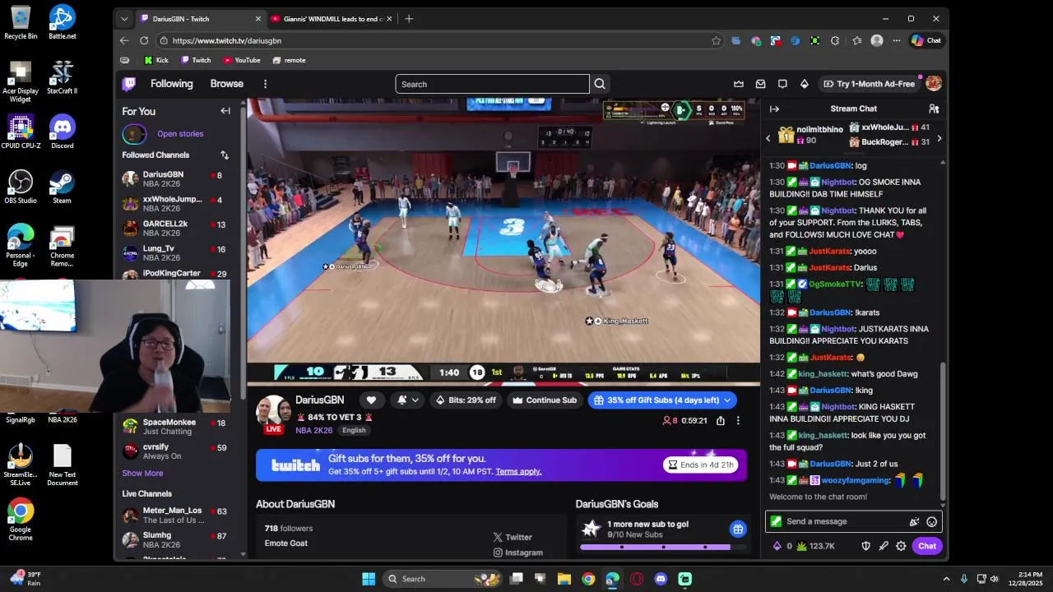Click the Twitch search input field
Viewport: 1053px width, 592px height.
click(492, 84)
